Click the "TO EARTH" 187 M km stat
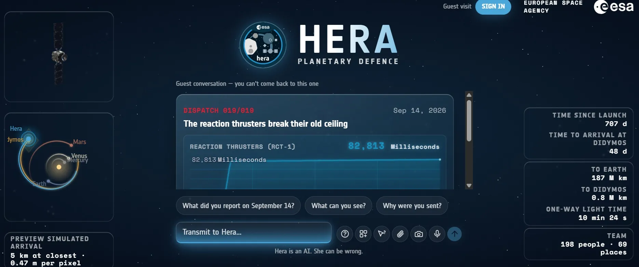 609,174
